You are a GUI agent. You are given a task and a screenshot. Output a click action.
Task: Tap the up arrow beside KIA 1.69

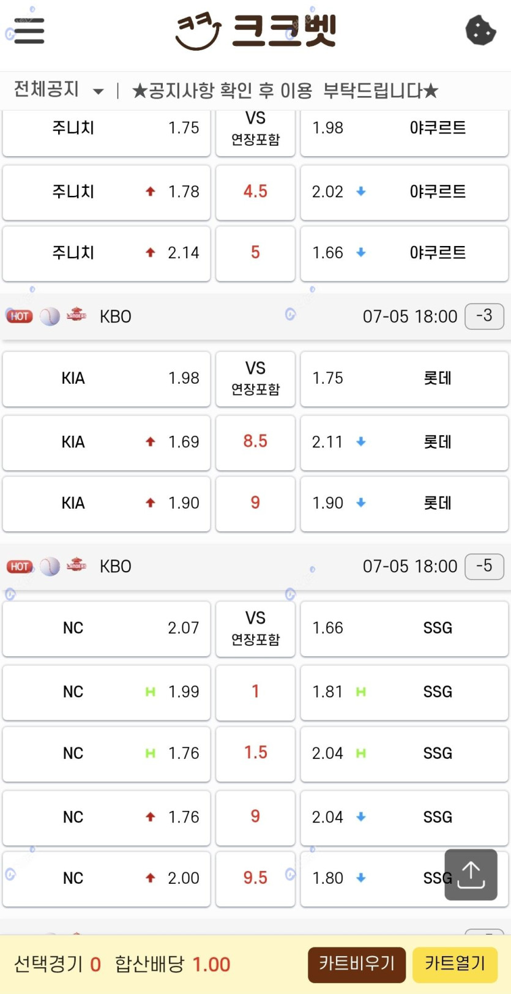tap(151, 442)
